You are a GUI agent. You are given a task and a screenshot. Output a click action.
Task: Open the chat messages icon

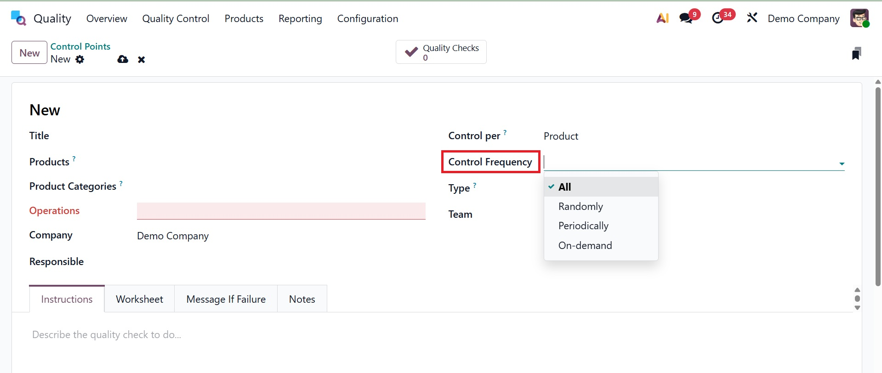[x=686, y=18]
